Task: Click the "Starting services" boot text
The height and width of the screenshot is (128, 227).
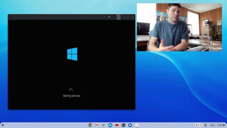Action: [x=72, y=96]
